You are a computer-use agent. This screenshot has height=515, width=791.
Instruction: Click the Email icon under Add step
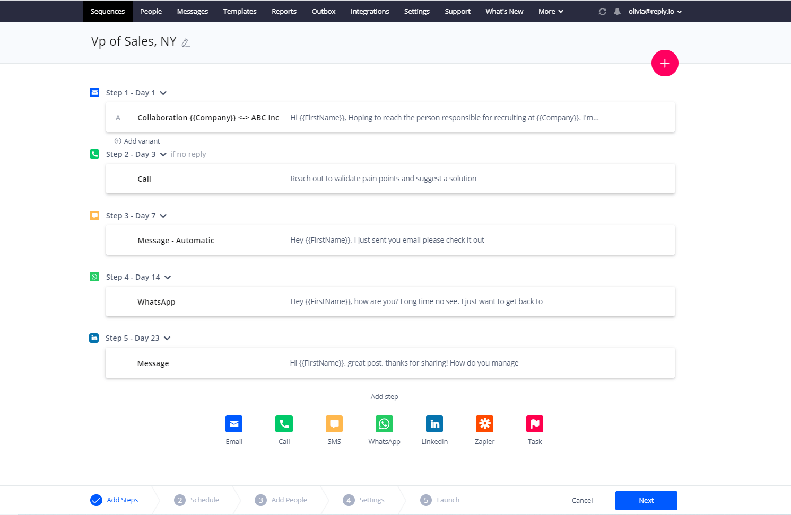pos(234,424)
